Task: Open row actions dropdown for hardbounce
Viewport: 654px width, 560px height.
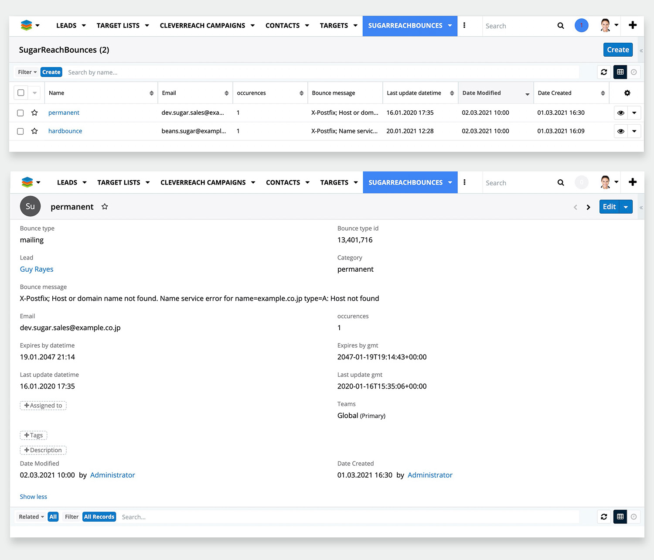Action: click(634, 131)
